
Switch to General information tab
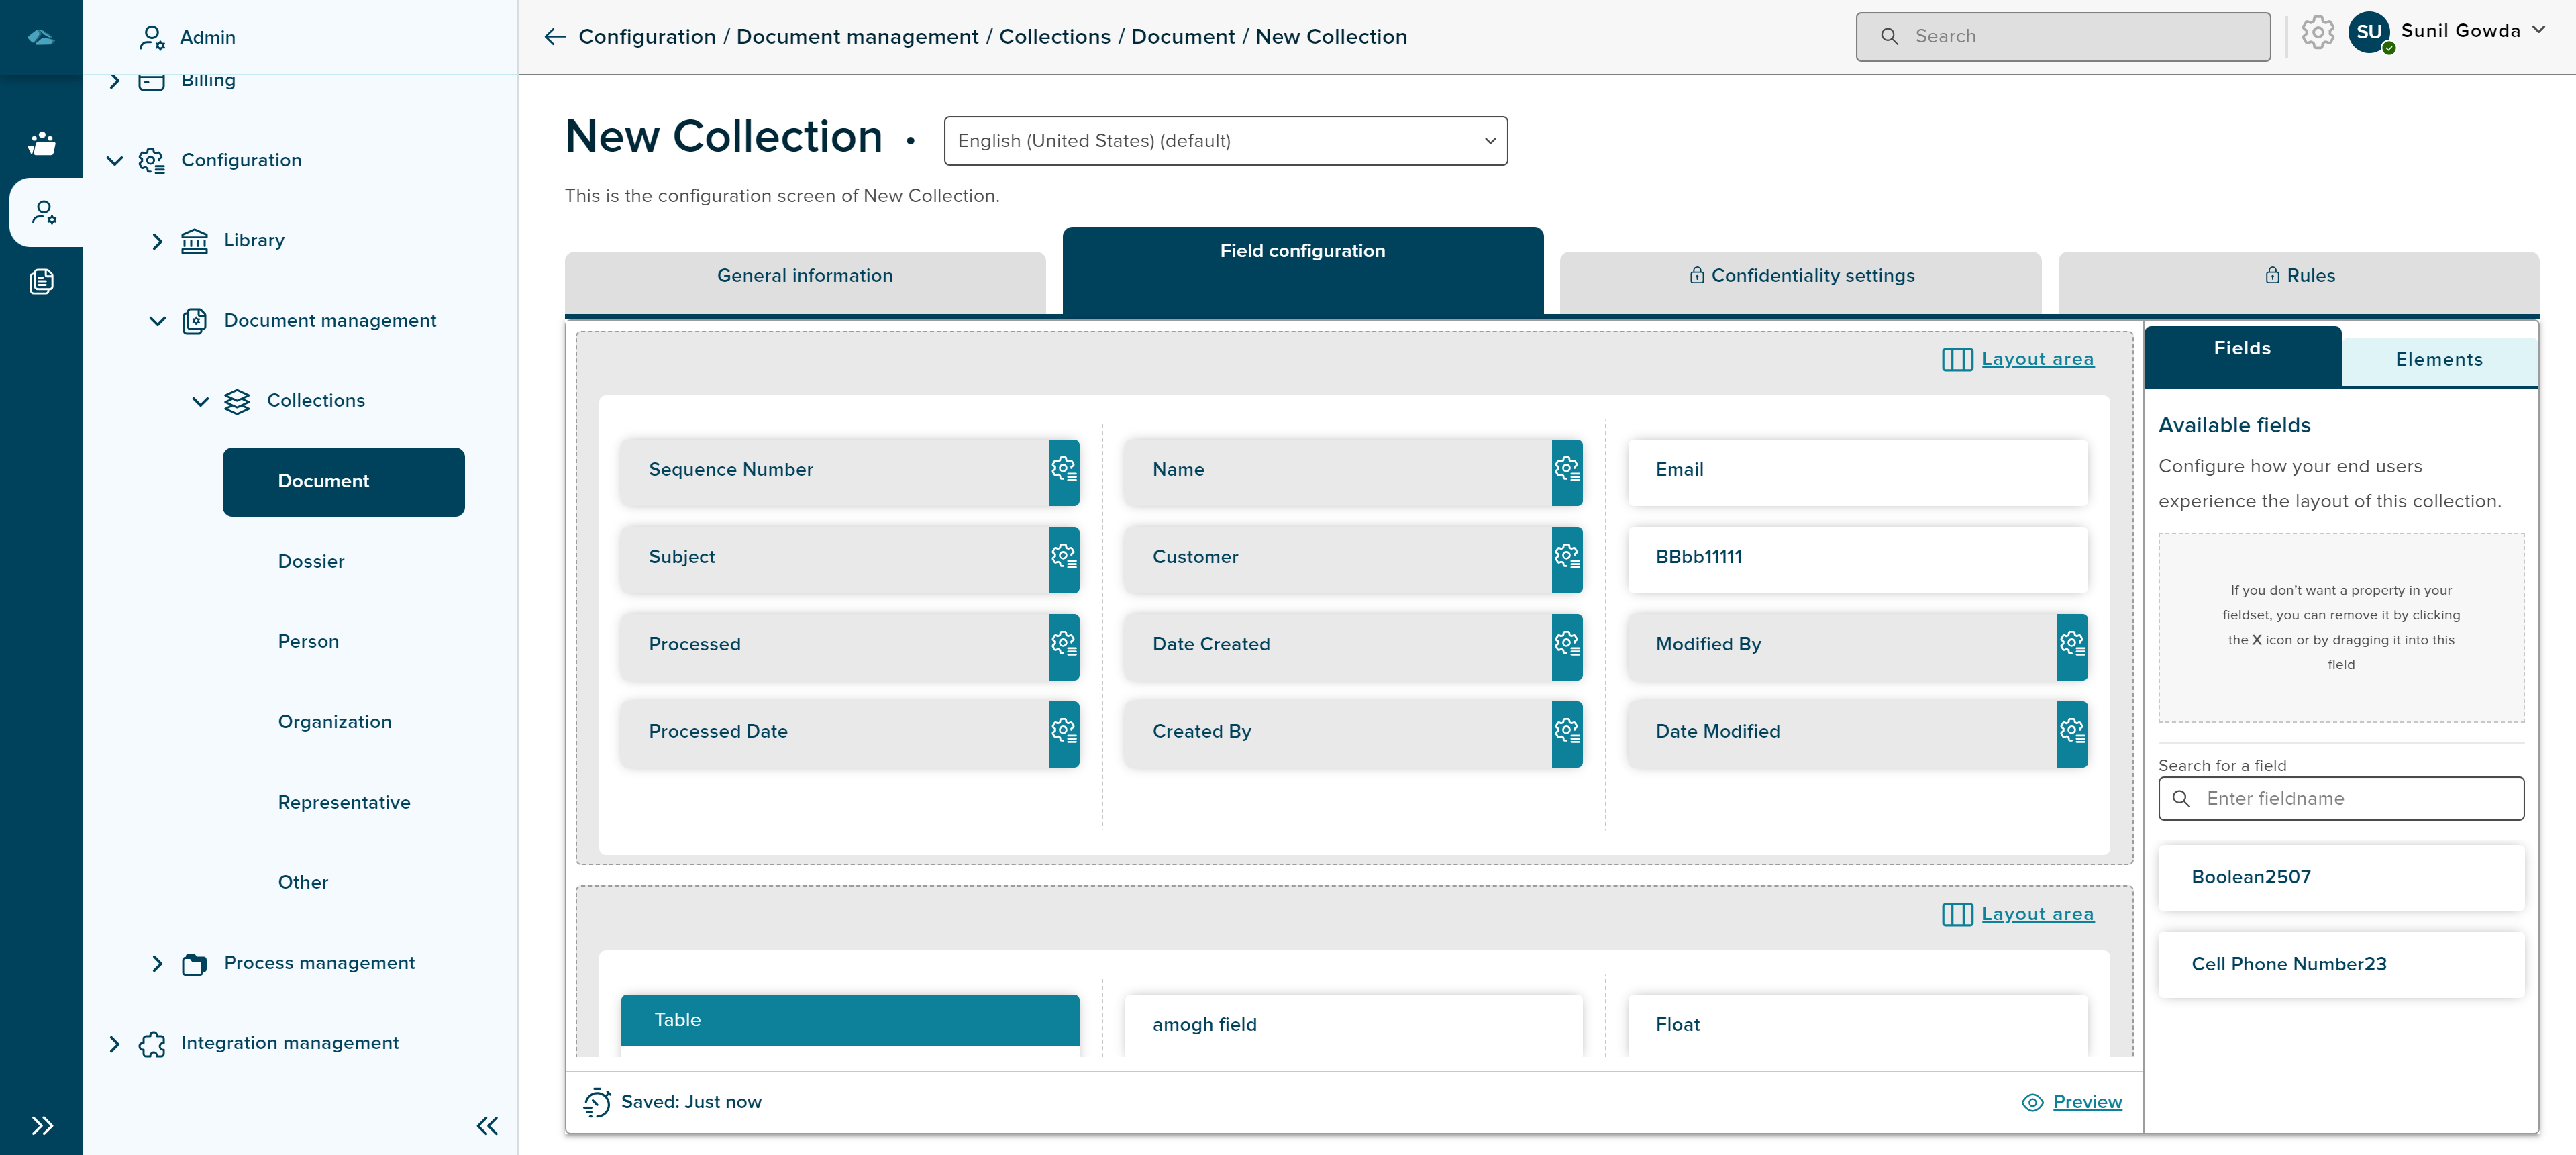tap(804, 276)
